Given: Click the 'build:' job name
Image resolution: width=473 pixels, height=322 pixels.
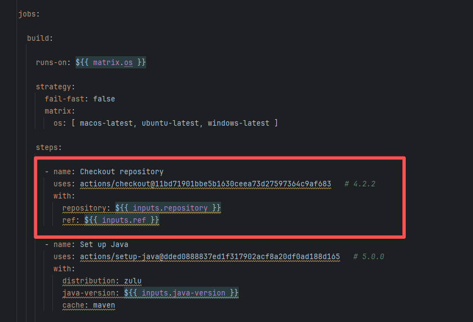Looking at the screenshot, I should click(40, 38).
